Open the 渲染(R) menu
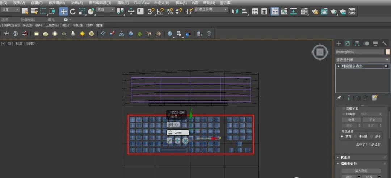391x178 pixels. pos(123,3)
